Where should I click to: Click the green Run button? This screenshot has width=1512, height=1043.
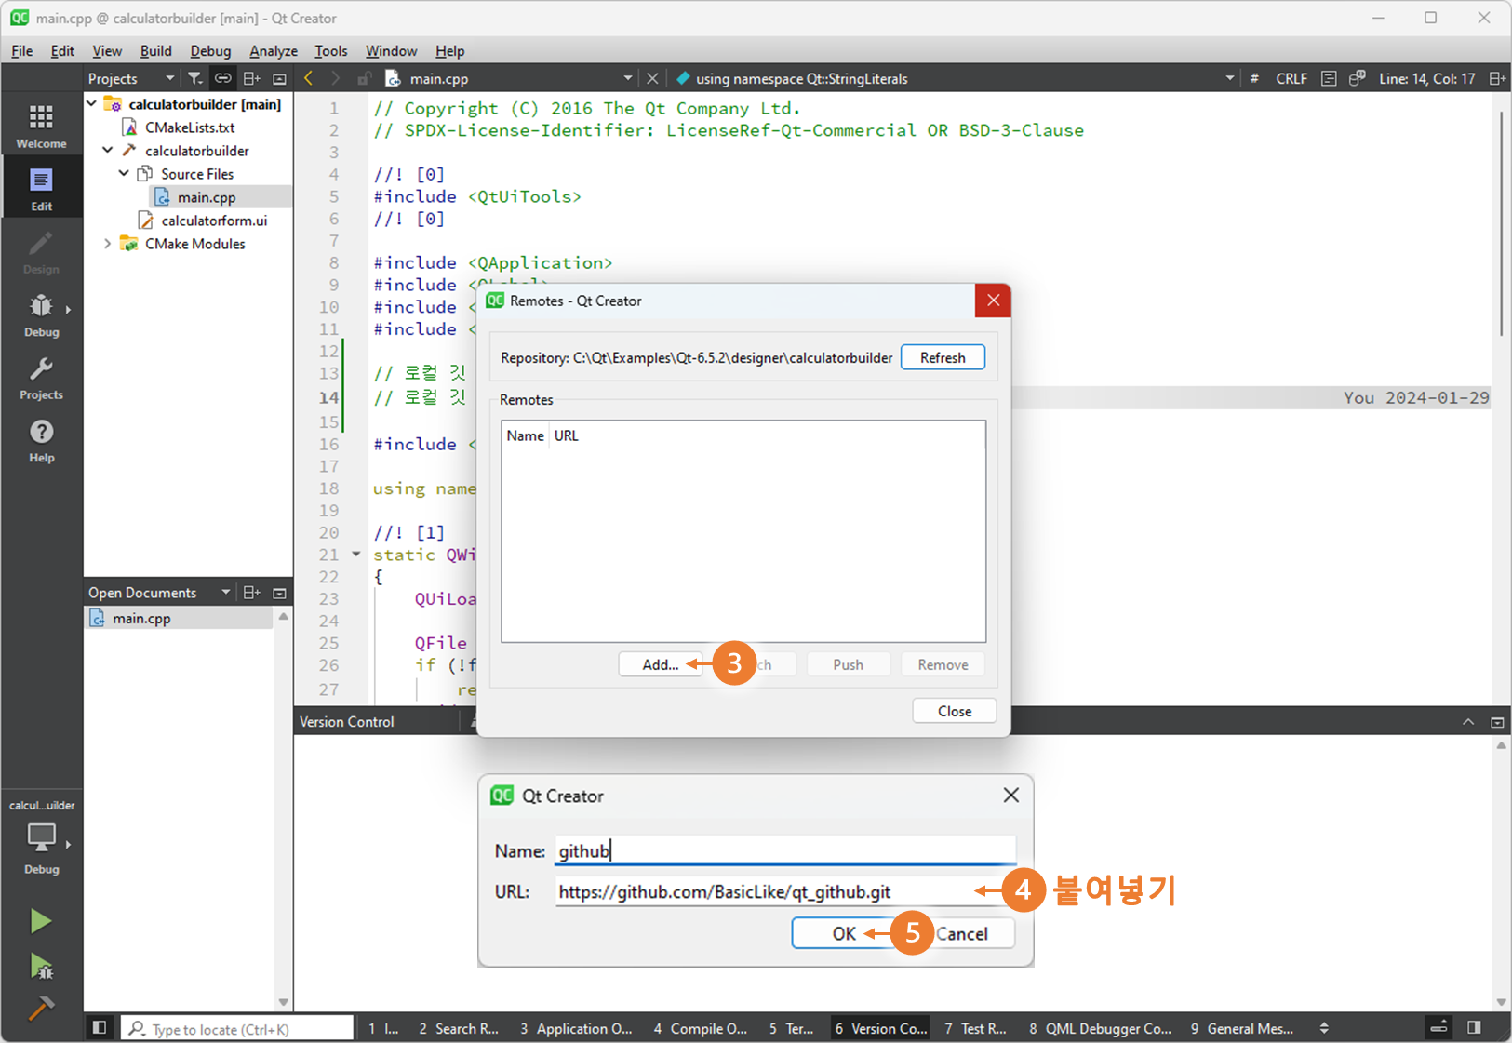40,921
